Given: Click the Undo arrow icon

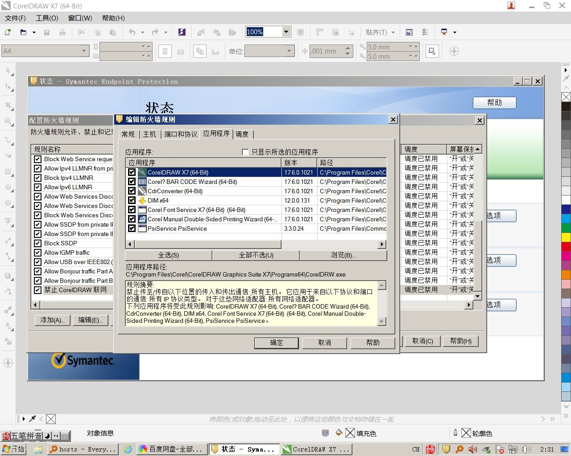Looking at the screenshot, I should click(x=132, y=32).
